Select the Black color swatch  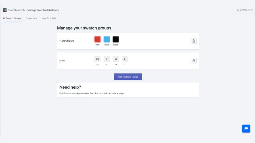(116, 39)
